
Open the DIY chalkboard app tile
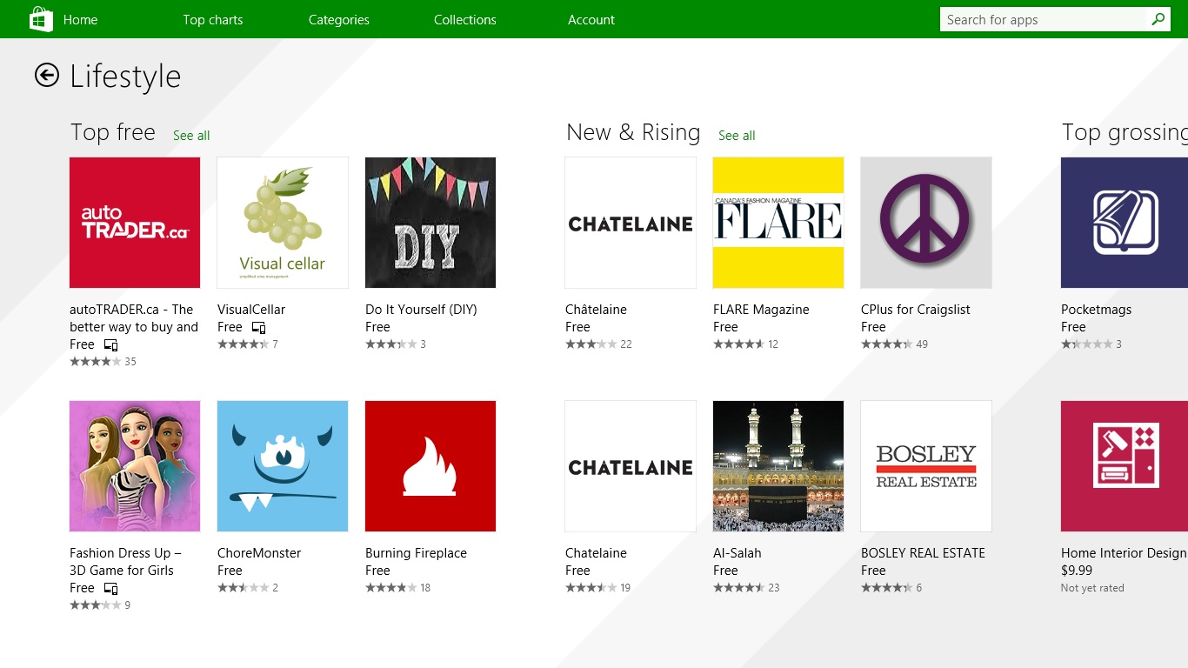coord(430,223)
